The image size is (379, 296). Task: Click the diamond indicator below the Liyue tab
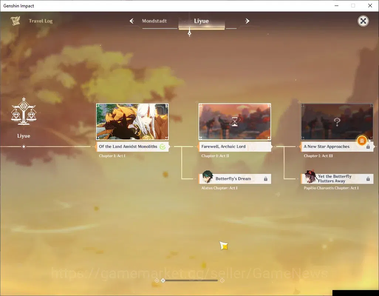click(189, 33)
